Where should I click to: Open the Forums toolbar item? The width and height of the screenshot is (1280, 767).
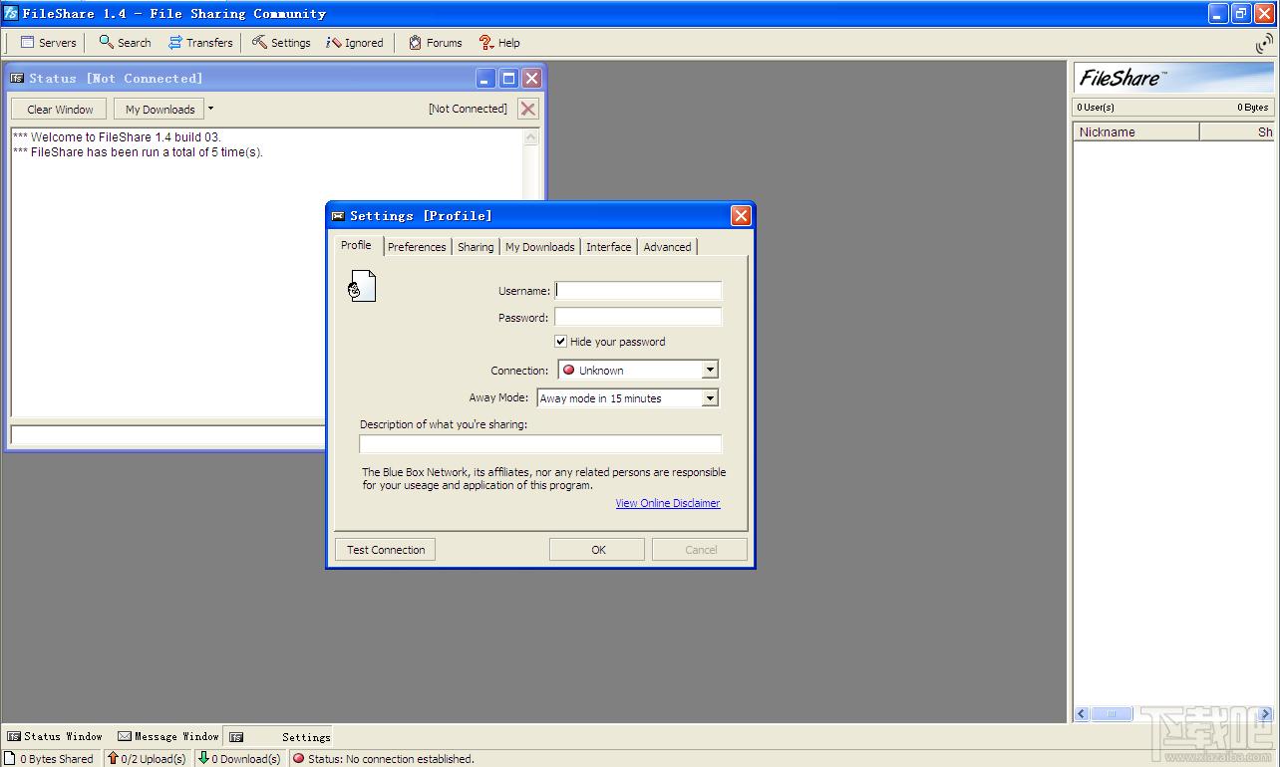435,43
